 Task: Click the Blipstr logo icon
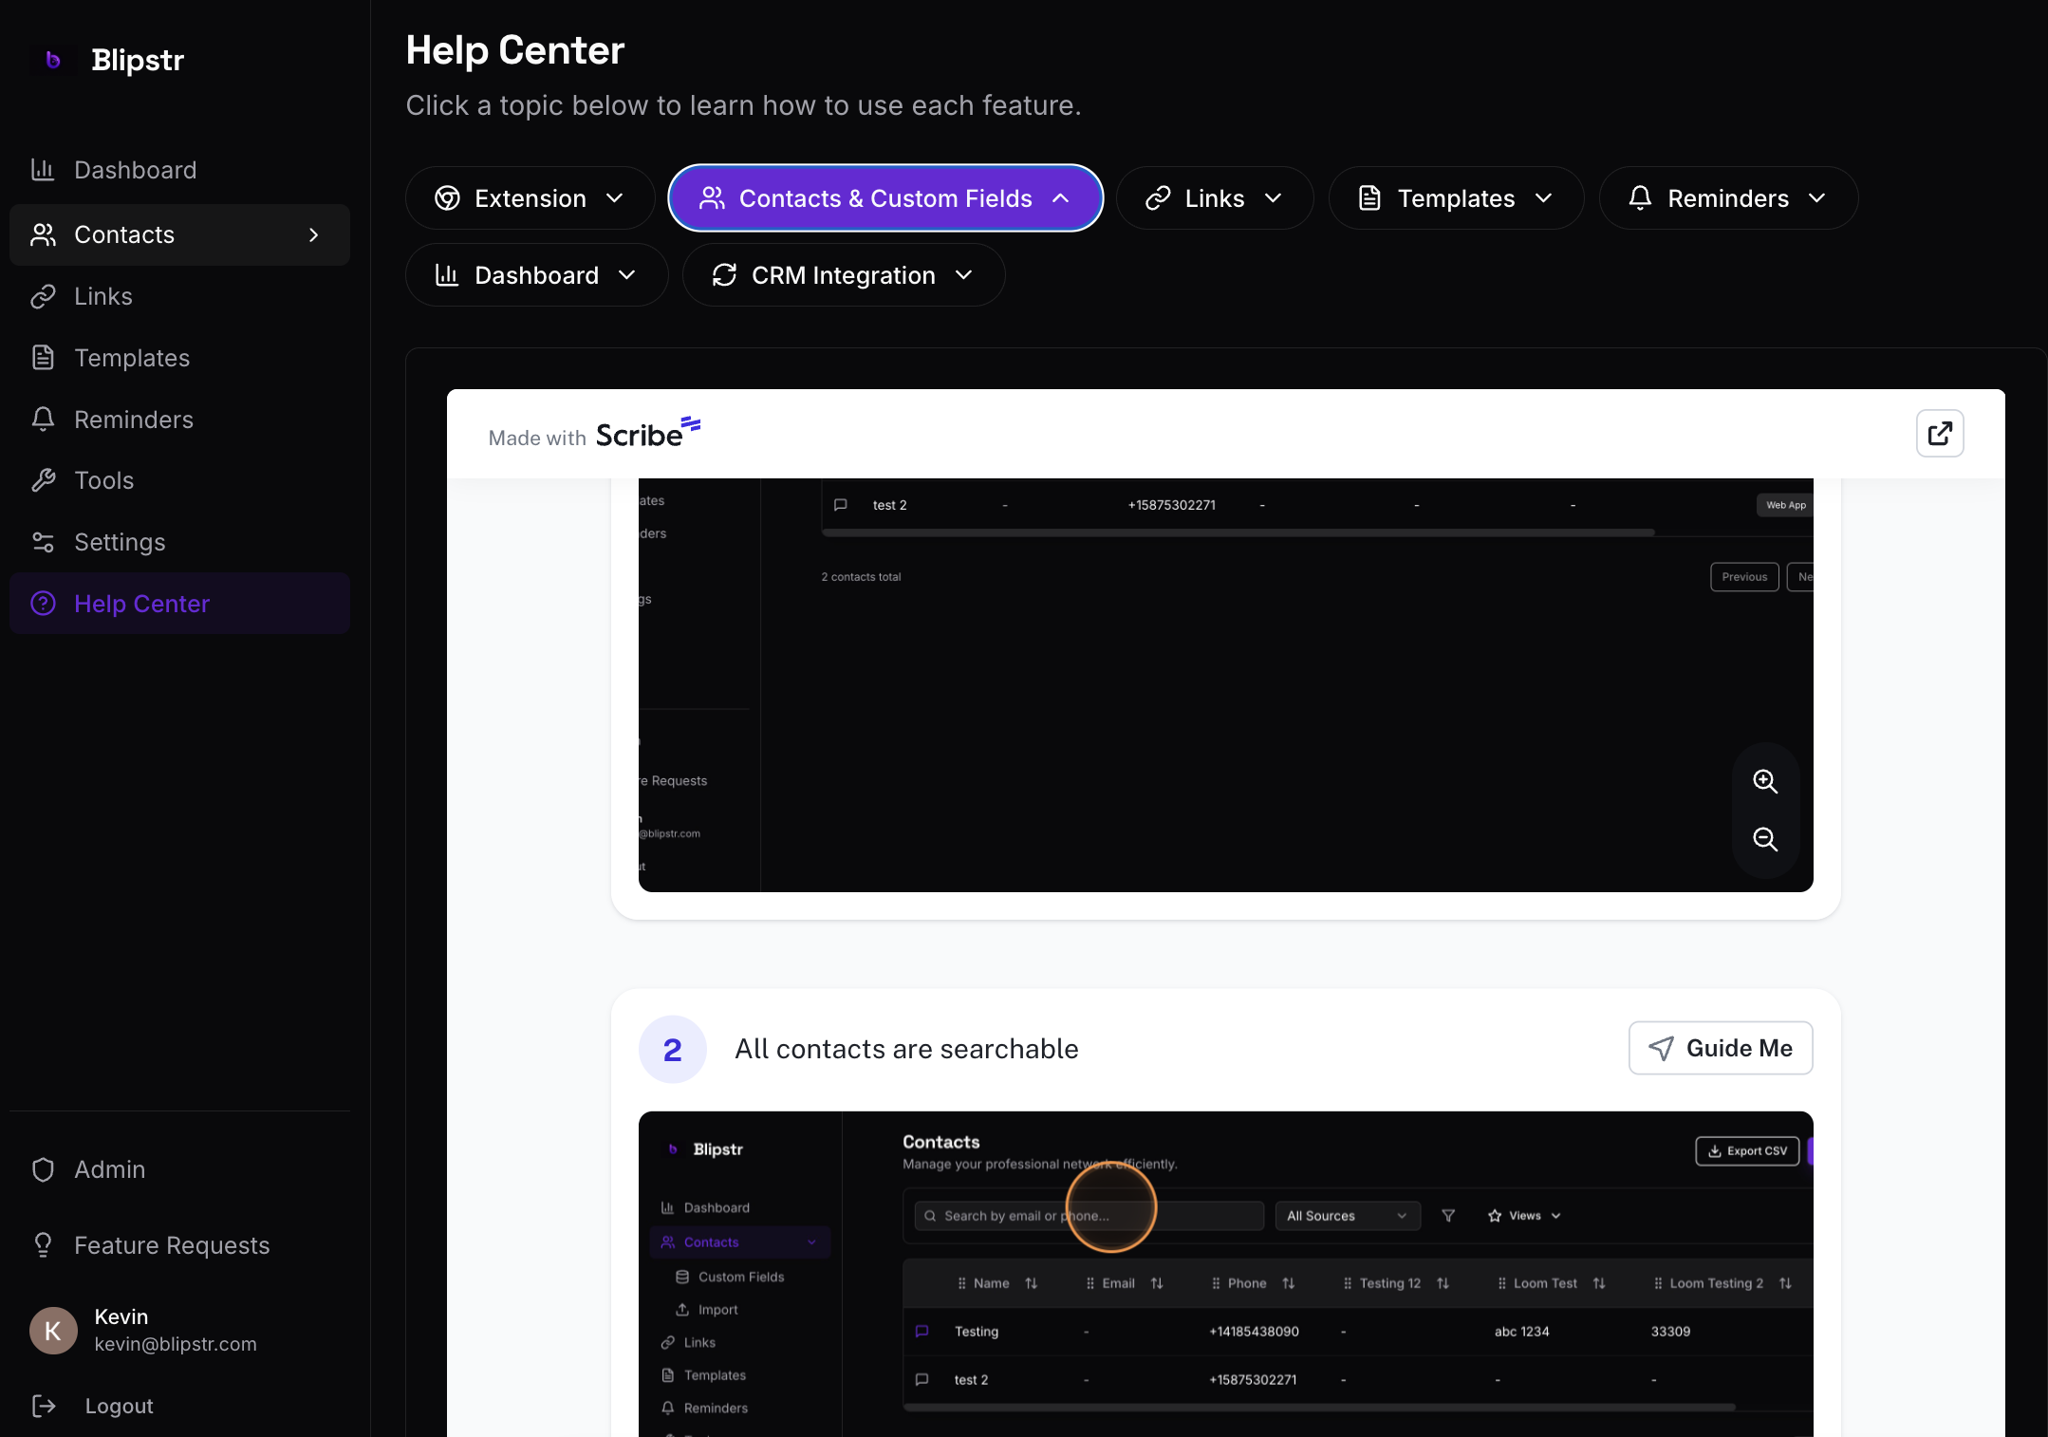coord(53,60)
